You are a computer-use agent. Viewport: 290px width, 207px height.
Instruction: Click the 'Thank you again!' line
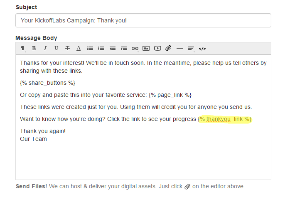(x=43, y=131)
